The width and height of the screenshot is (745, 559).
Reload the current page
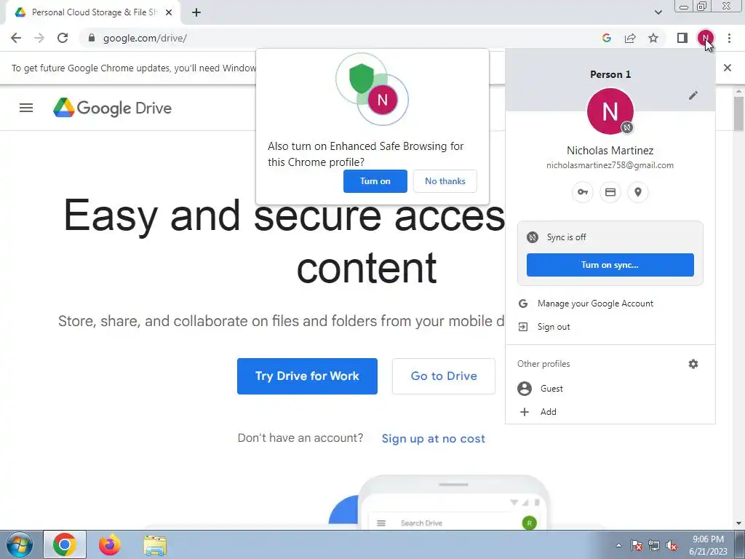coord(63,38)
